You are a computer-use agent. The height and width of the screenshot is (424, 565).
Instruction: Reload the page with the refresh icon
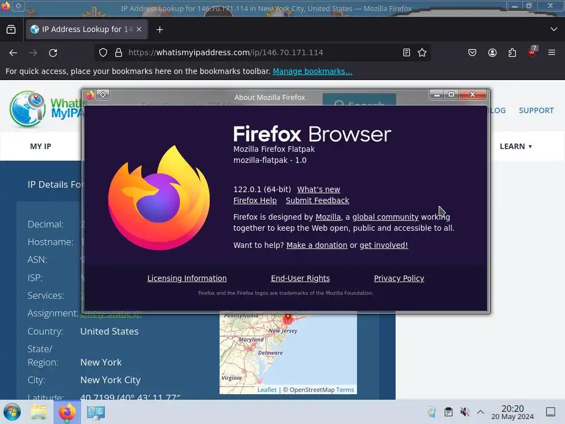(x=53, y=52)
